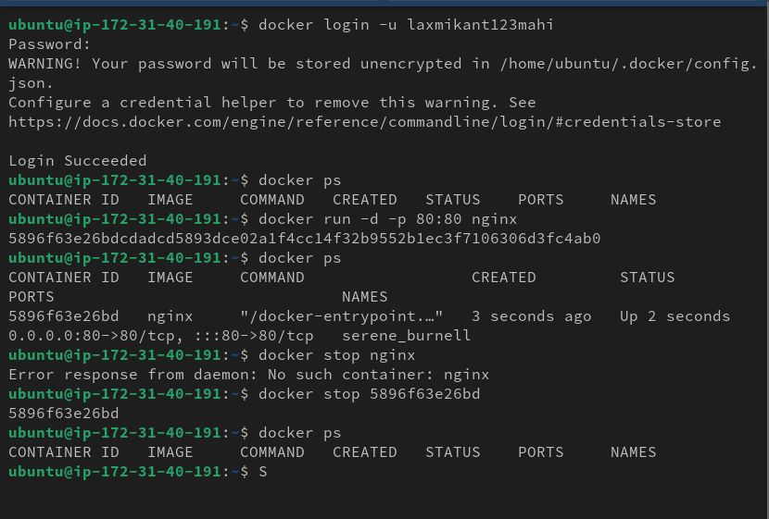The width and height of the screenshot is (769, 519).
Task: Click the docker login command text
Action: pyautogui.click(x=406, y=25)
